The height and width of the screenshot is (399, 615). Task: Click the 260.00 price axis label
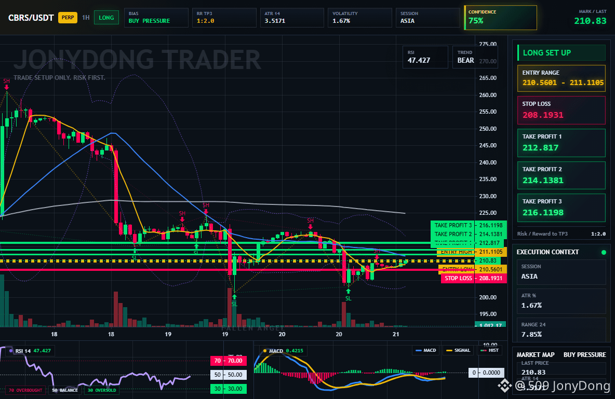point(488,95)
